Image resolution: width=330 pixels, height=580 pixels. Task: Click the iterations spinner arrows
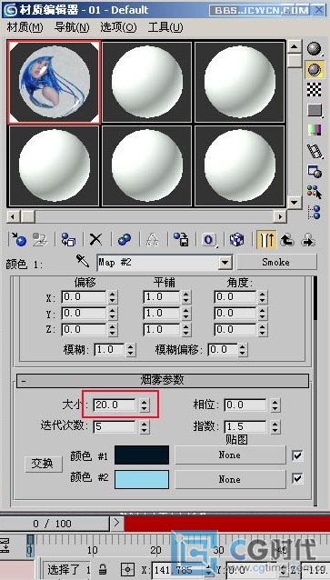pos(145,427)
